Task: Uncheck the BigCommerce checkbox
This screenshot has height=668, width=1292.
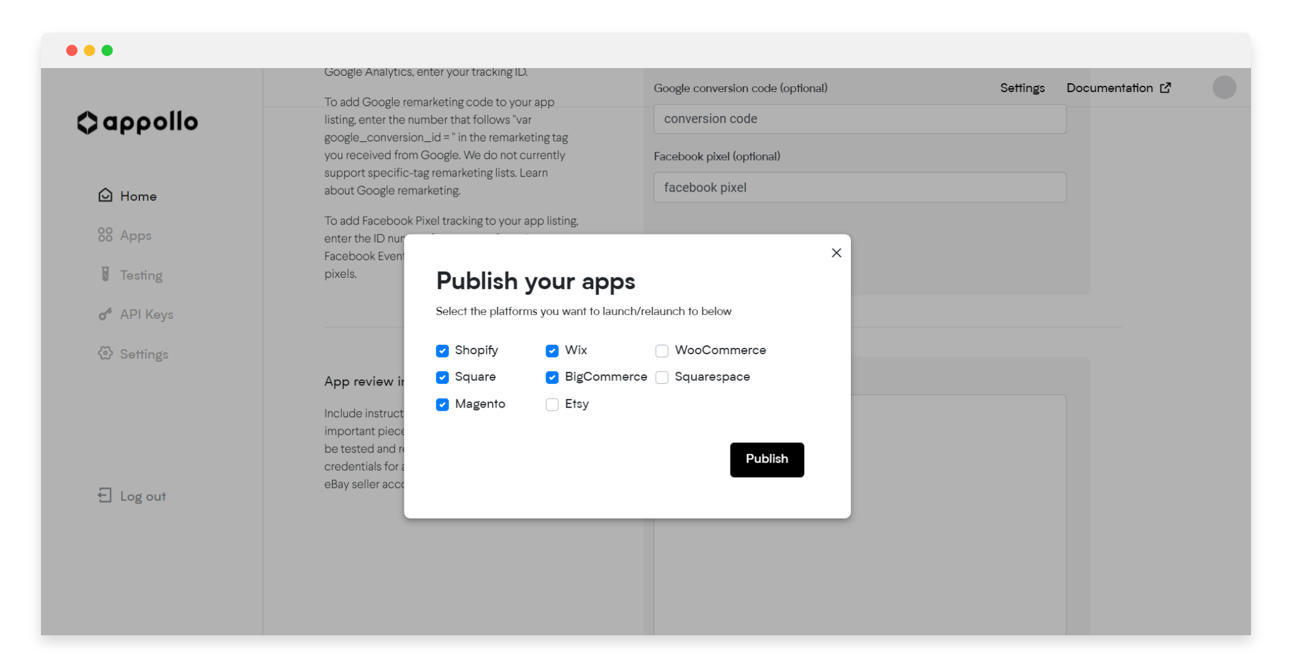Action: (x=552, y=377)
